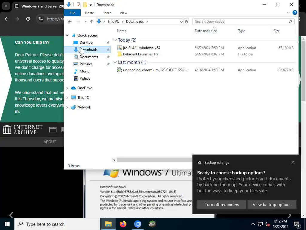Sort by the Name column

point(122,31)
